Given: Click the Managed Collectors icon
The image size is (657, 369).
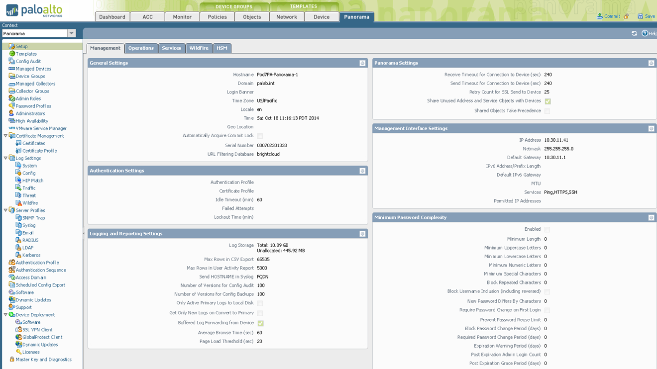Looking at the screenshot, I should click(x=11, y=84).
